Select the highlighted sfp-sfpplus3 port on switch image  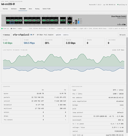[x=12, y=23]
